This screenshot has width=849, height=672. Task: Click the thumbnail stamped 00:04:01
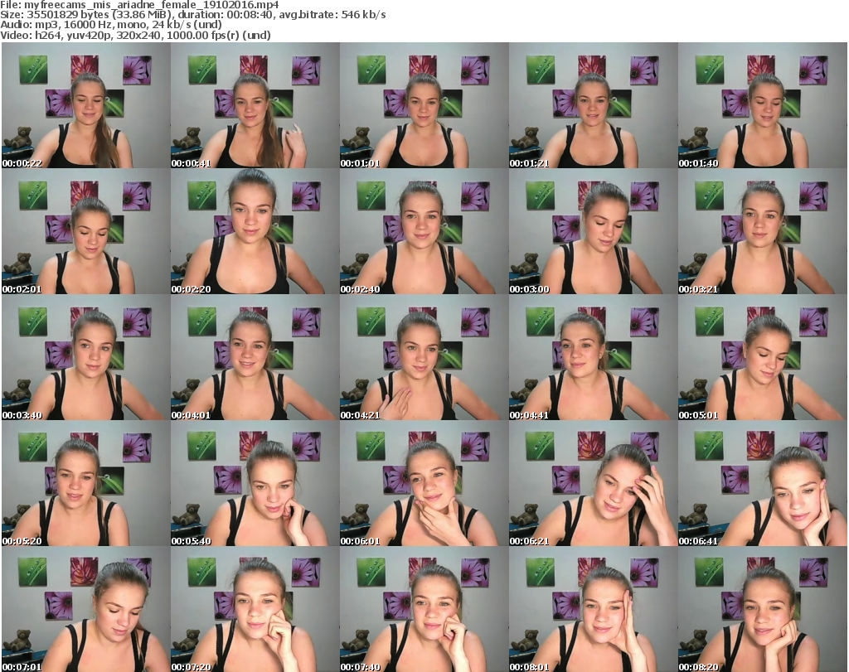click(x=254, y=358)
